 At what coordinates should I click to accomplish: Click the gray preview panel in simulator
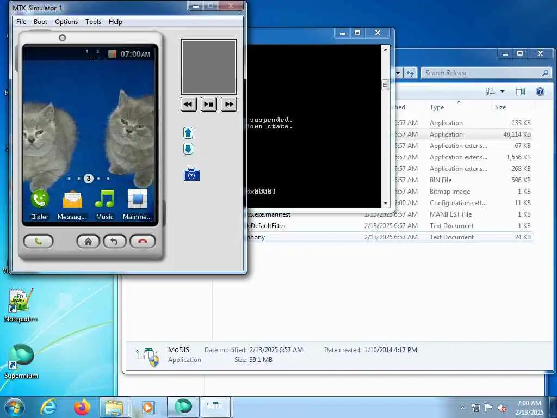click(208, 67)
